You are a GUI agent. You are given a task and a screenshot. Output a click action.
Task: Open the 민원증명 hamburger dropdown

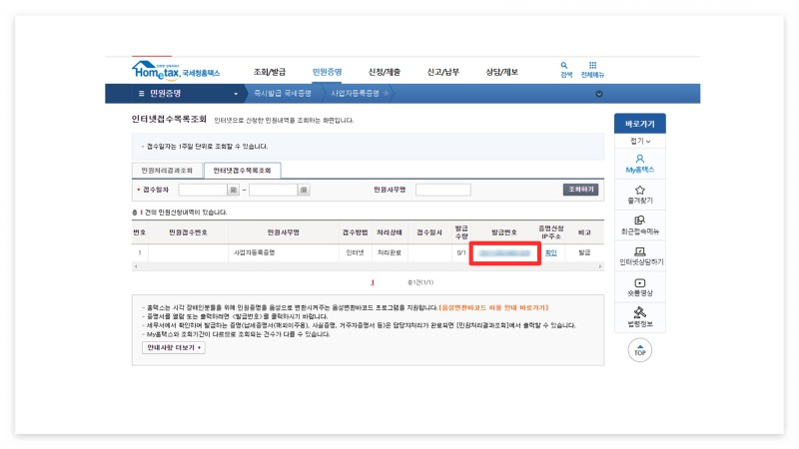[188, 94]
